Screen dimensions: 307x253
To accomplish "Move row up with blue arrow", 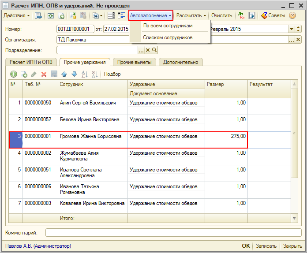I will tap(64, 74).
